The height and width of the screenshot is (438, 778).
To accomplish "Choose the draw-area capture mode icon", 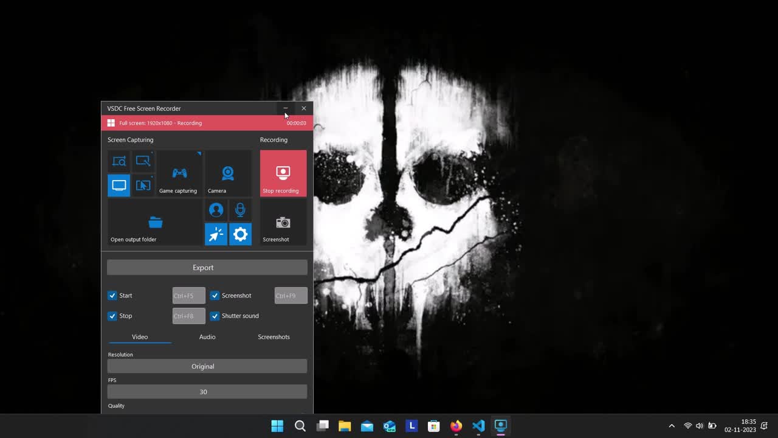I will [x=143, y=161].
